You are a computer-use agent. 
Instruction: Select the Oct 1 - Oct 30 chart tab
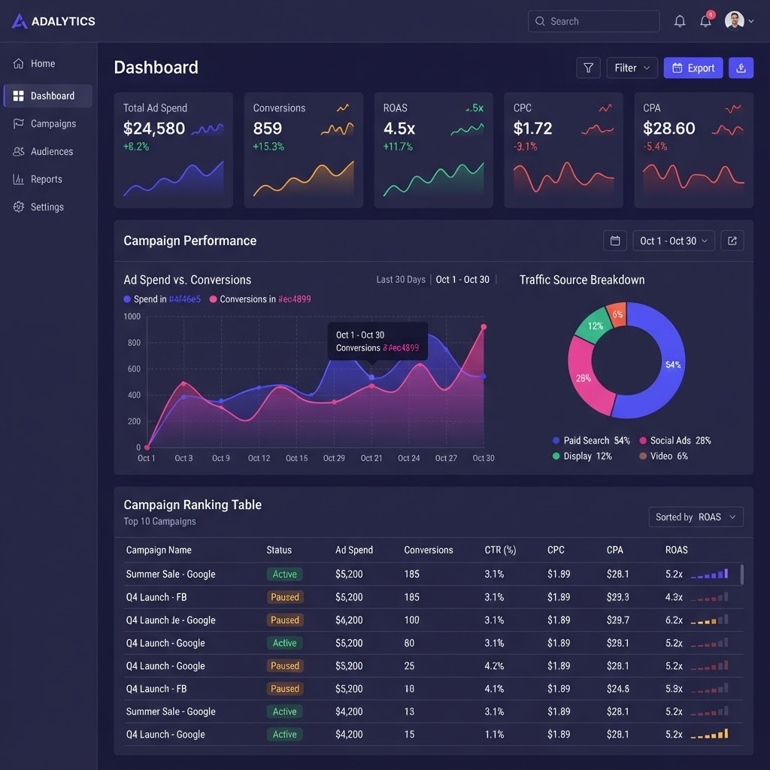462,280
